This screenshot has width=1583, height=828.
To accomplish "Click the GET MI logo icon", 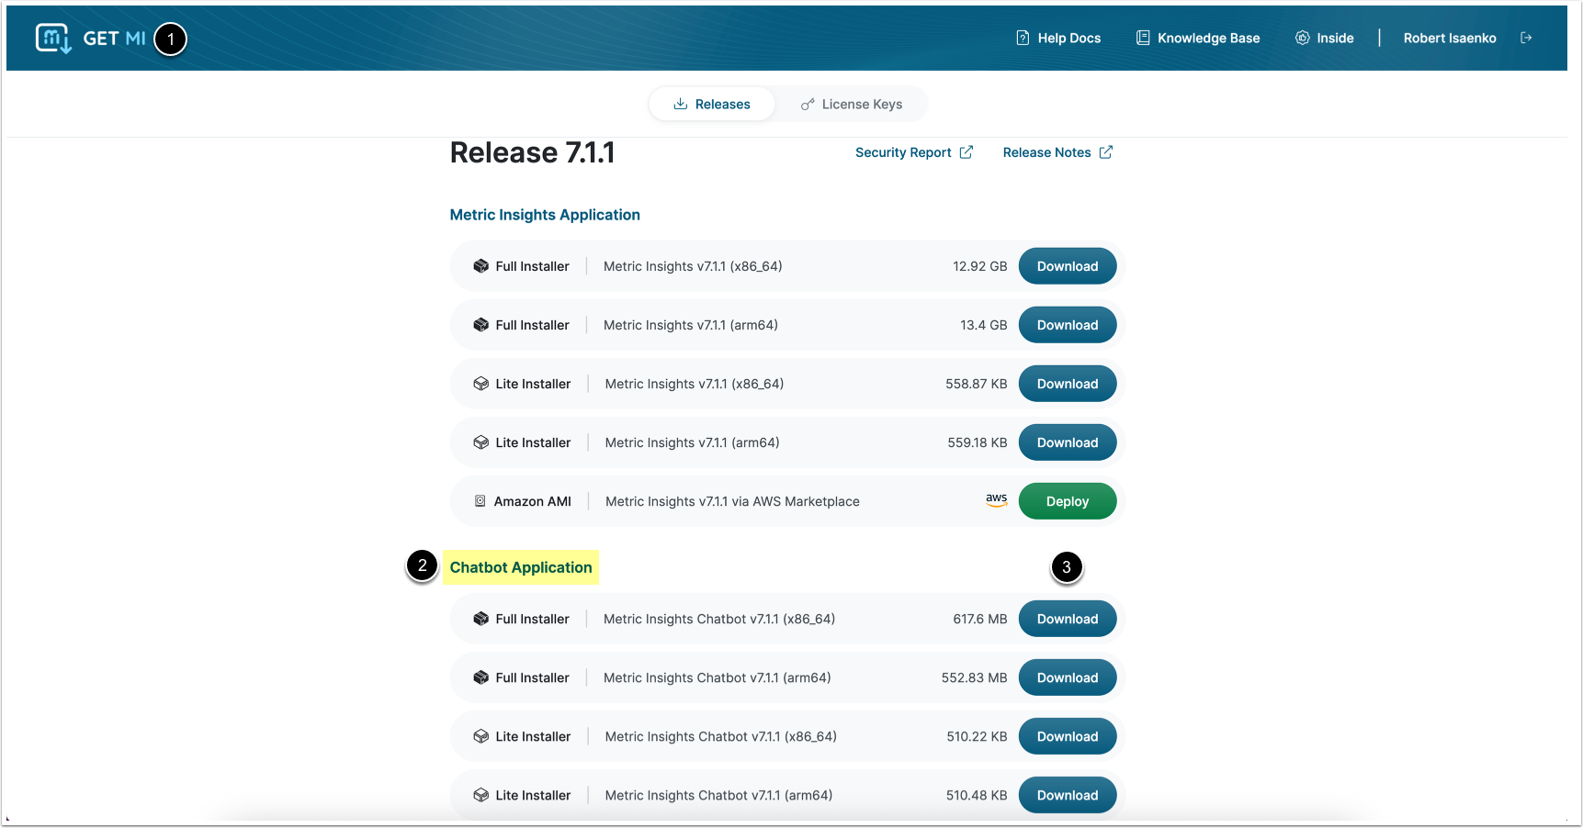I will pyautogui.click(x=53, y=39).
